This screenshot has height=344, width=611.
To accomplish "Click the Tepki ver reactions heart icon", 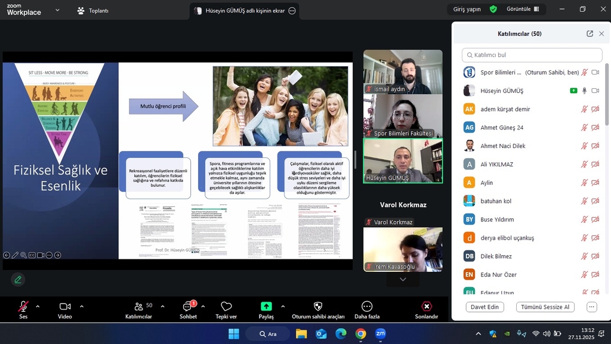I will point(226,306).
